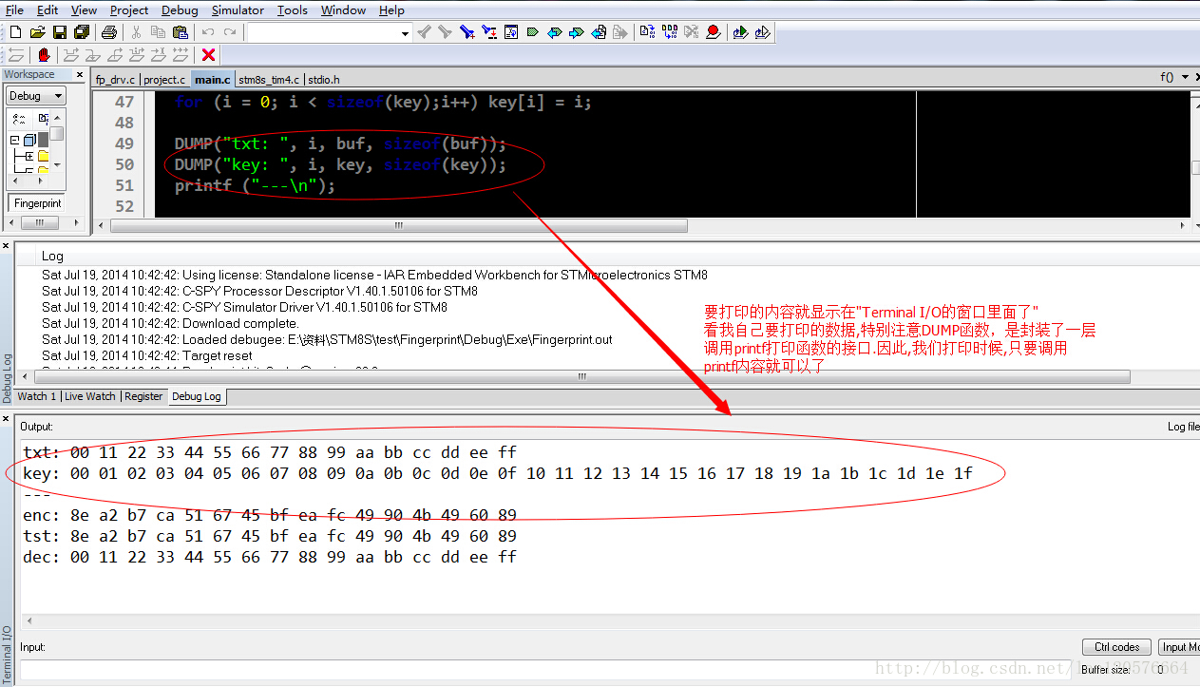Save the current file via floppy icon
Image resolution: width=1200 pixels, height=687 pixels.
tap(59, 32)
